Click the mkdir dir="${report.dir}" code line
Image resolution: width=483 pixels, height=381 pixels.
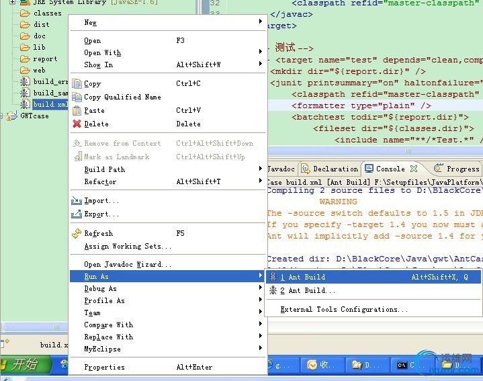coord(348,71)
